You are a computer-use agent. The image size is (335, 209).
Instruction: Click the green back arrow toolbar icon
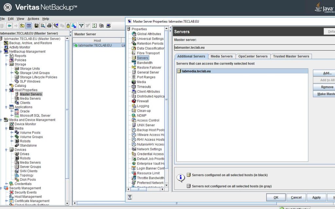(x=9, y=26)
